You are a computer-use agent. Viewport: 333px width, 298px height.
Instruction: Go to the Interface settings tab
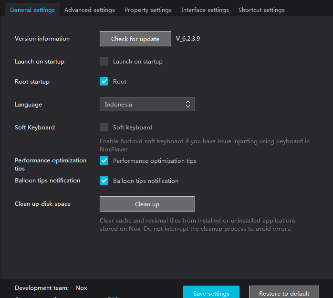(205, 10)
